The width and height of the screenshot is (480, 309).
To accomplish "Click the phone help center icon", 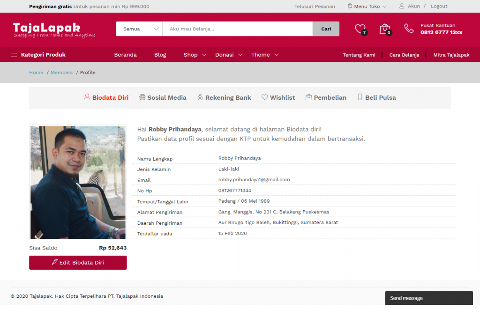I will click(409, 29).
